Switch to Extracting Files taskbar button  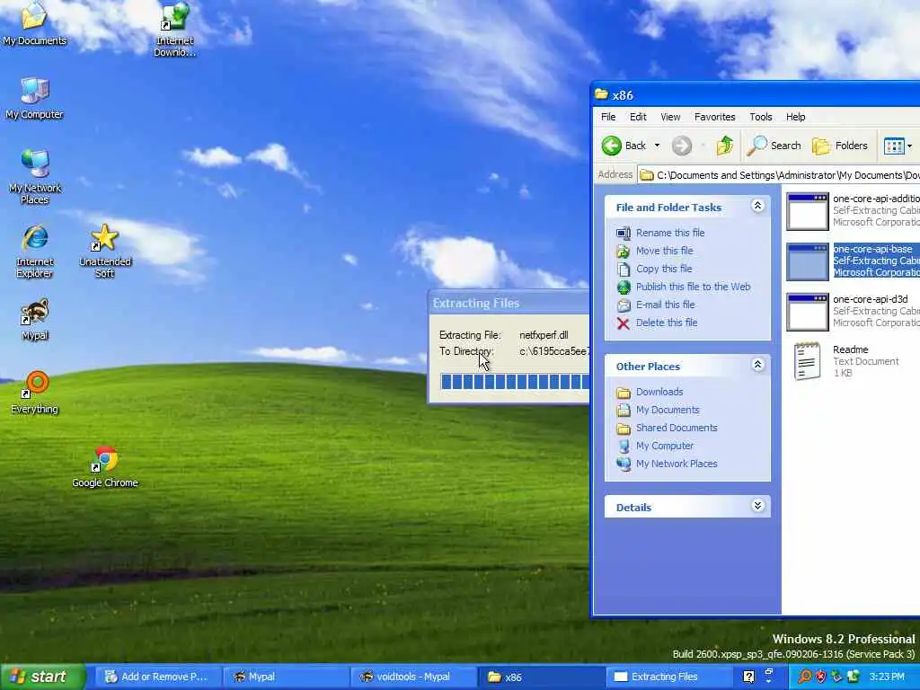point(668,677)
